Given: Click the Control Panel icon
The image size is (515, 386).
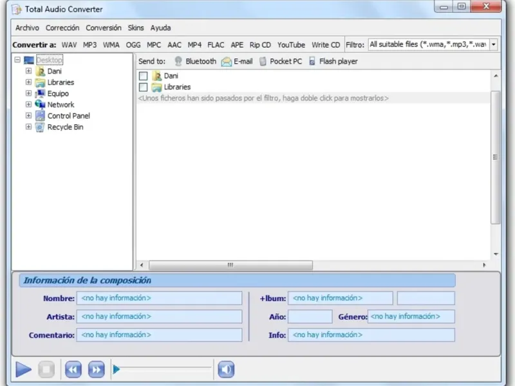Looking at the screenshot, I should (x=40, y=116).
